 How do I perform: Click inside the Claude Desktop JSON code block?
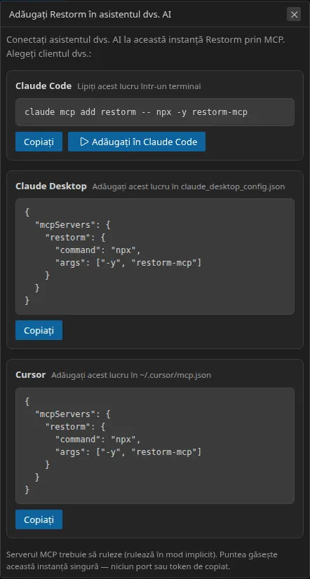[x=155, y=257]
